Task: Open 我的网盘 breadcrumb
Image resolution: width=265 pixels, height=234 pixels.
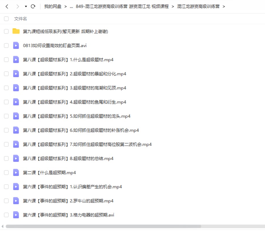Action: coord(53,6)
